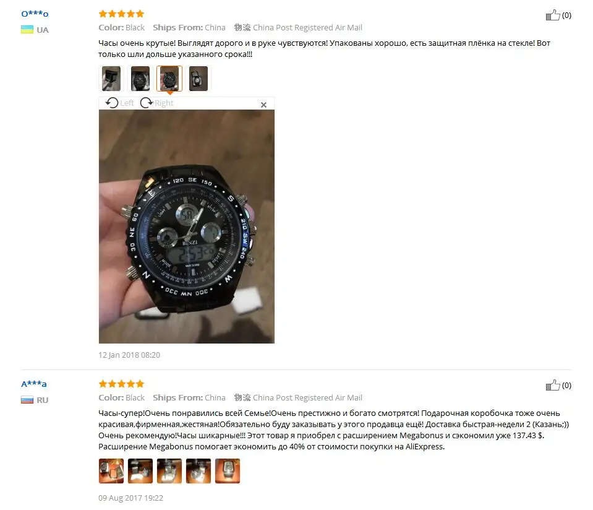Click the Ukraine flag icon under O***o
The width and height of the screenshot is (593, 510).
coord(27,30)
